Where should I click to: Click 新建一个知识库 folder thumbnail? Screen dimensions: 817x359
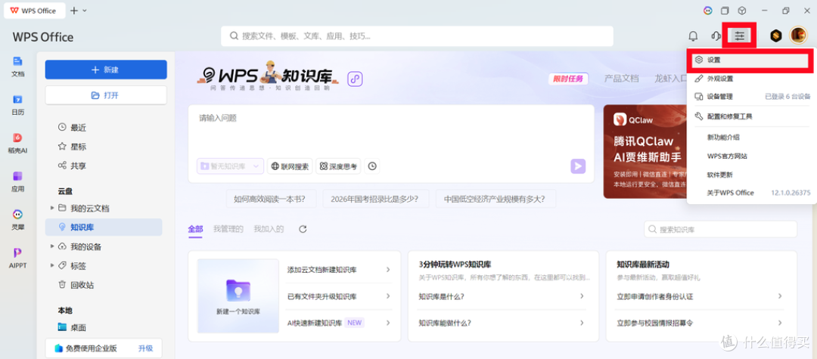(x=238, y=296)
